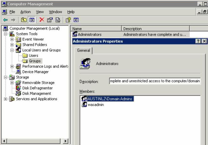Expand the Event Viewer tree node
The image size is (208, 145).
12,39
